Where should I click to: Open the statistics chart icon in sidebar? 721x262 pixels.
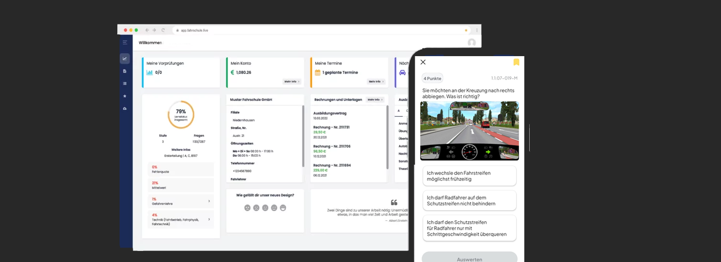pos(124,59)
